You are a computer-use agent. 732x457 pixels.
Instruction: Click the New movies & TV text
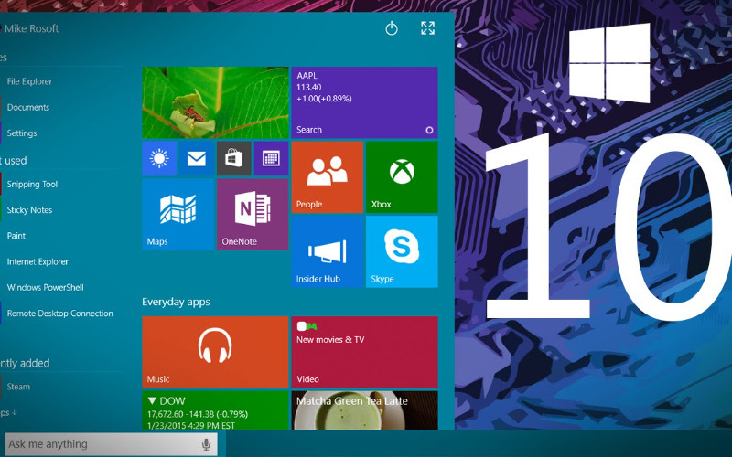pos(330,339)
